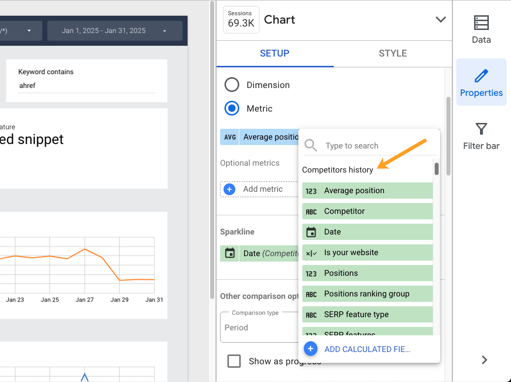Switch to the STYLE tab
Screen dimensions: 511x382
(392, 53)
